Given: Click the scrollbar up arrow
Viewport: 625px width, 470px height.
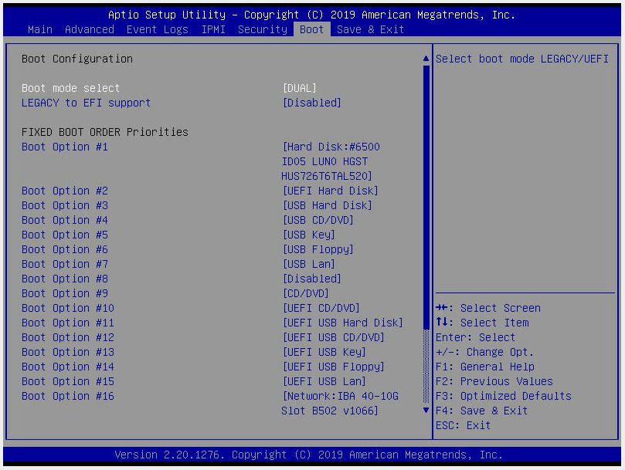Looking at the screenshot, I should tap(425, 57).
